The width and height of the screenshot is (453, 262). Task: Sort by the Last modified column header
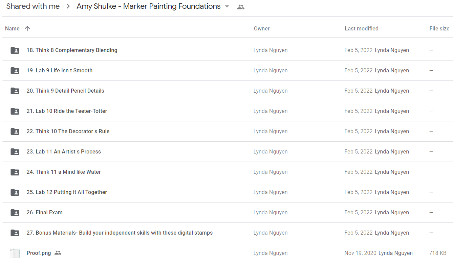[x=362, y=29]
